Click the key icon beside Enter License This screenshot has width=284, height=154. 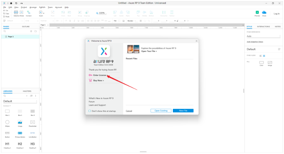[90, 75]
